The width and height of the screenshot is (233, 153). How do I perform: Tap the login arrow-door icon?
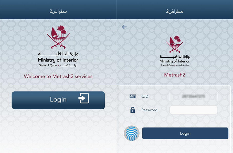[x=83, y=98]
